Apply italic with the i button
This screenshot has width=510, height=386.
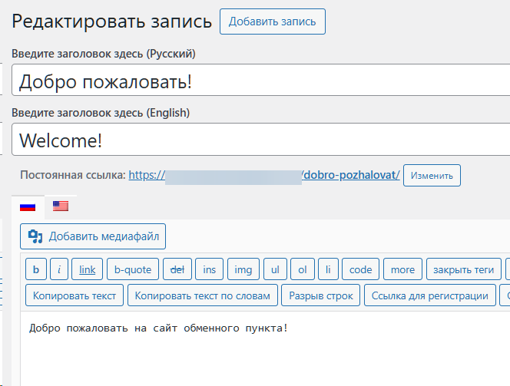[x=59, y=269]
